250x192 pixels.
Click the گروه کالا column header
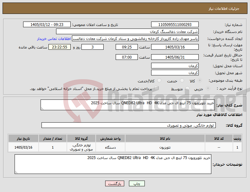pyautogui.click(x=81, y=138)
